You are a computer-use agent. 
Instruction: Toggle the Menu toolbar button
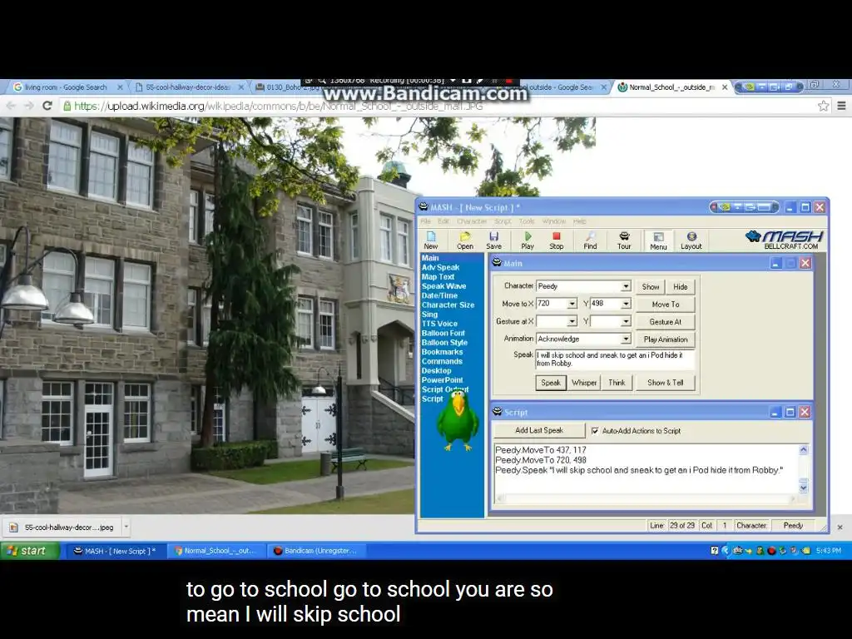(x=658, y=240)
